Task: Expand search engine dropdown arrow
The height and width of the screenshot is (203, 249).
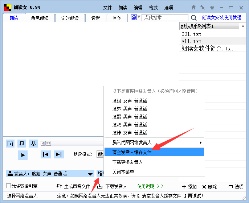Action: click(x=139, y=17)
